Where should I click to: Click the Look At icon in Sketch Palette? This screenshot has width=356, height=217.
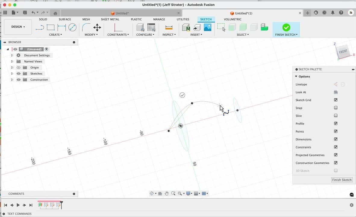336,92
